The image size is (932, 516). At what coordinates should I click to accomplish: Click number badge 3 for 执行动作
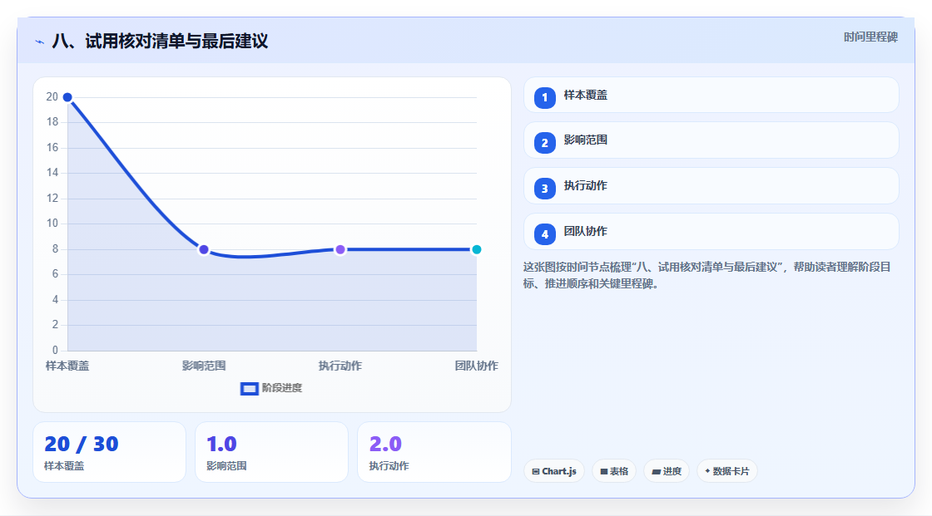click(544, 189)
